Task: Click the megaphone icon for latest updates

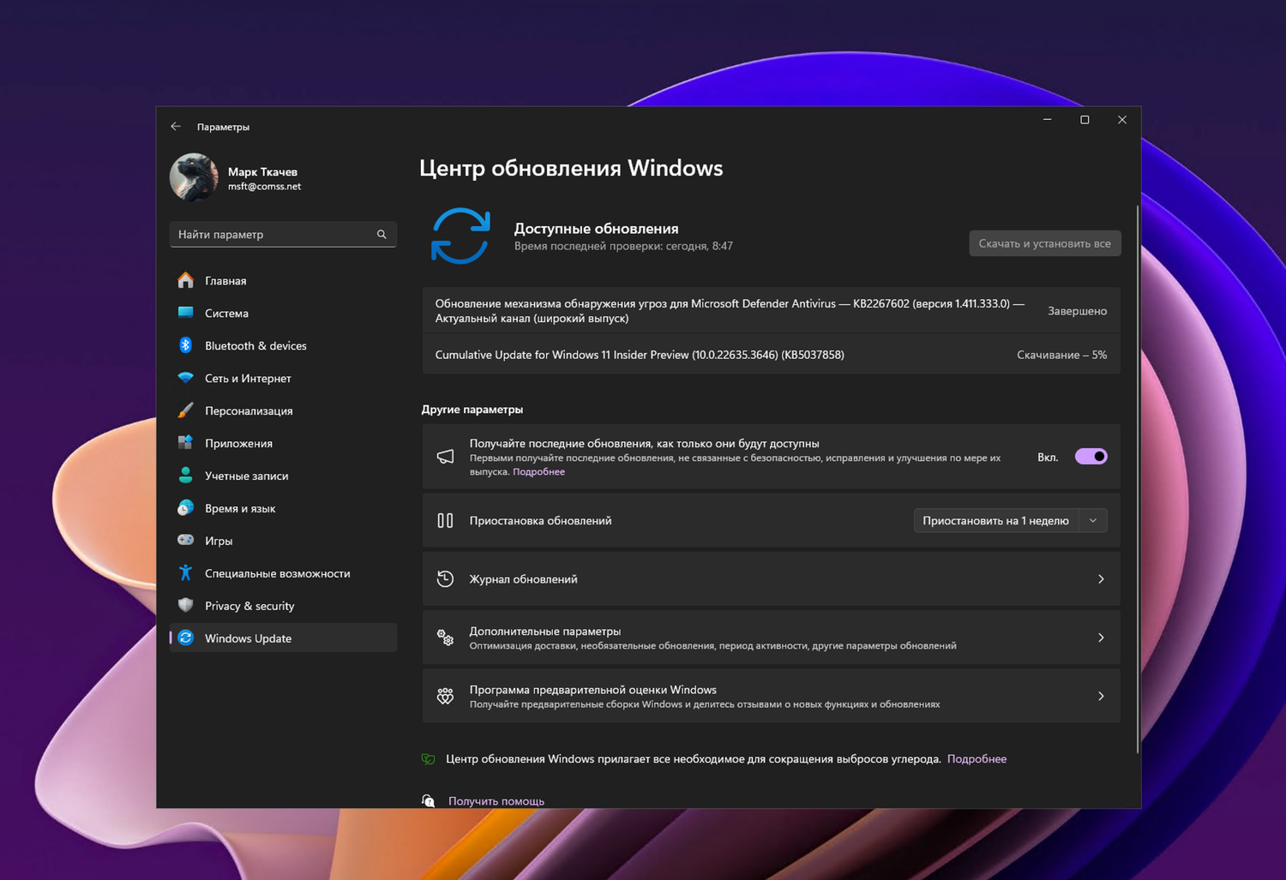Action: click(445, 457)
